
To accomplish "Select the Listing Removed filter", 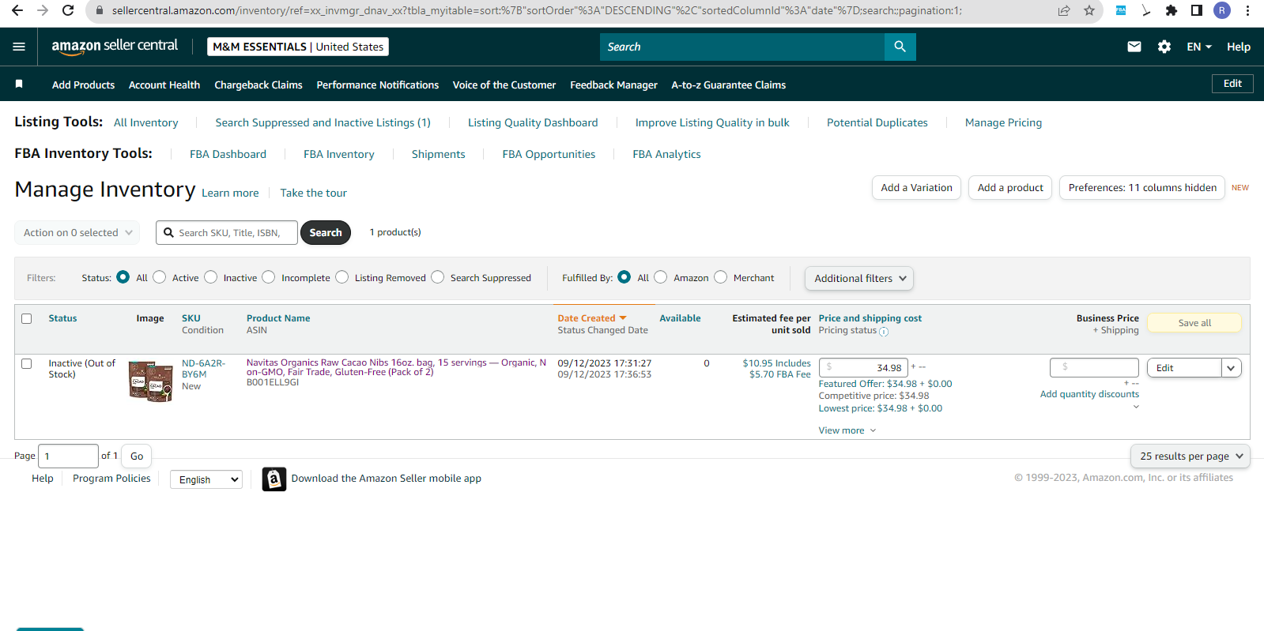I will [x=342, y=277].
